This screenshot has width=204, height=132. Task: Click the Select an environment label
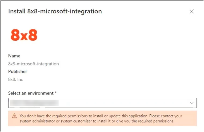(31, 93)
